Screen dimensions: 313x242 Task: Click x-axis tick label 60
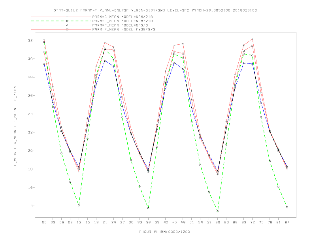tap(218, 222)
